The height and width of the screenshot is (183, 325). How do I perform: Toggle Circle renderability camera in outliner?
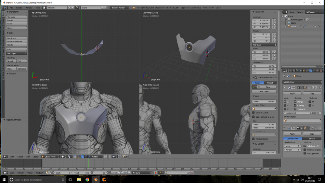pyautogui.click(x=322, y=26)
